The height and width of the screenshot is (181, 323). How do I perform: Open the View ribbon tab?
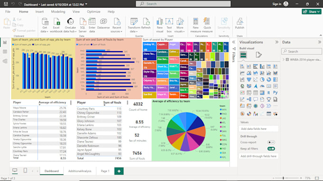tap(76, 12)
